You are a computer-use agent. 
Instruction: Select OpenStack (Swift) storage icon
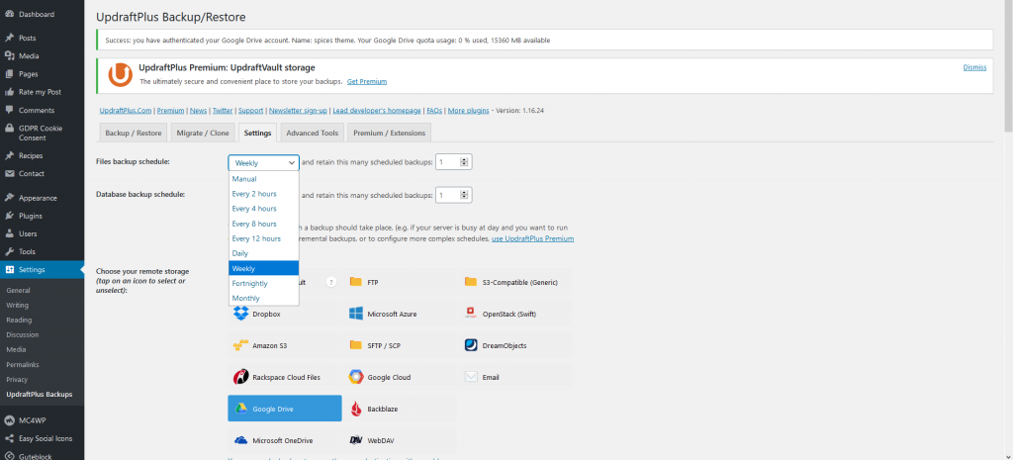tap(471, 314)
